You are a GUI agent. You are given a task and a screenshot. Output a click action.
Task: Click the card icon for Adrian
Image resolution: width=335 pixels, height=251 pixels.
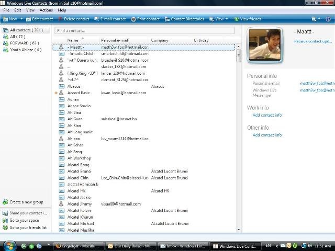[62, 99]
